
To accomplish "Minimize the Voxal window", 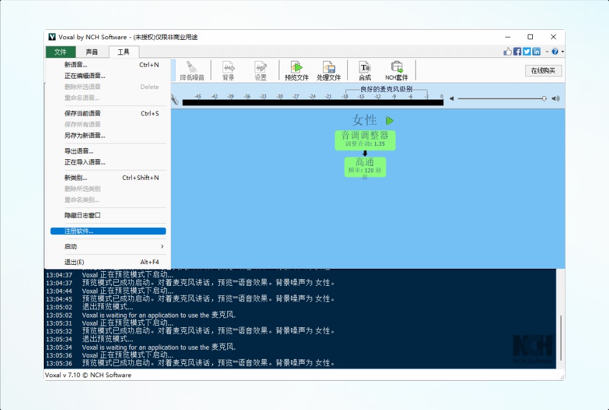I will click(508, 37).
